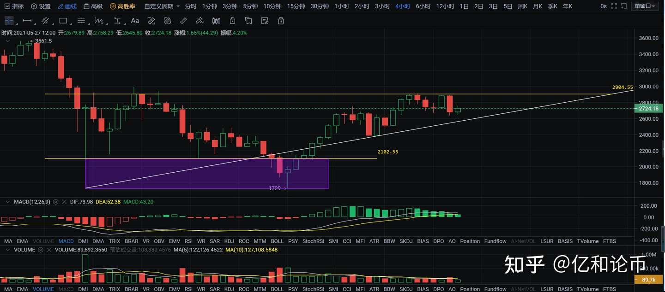665x292 pixels.
Task: Open VOLUME indicator settings gear
Action: coord(41,250)
